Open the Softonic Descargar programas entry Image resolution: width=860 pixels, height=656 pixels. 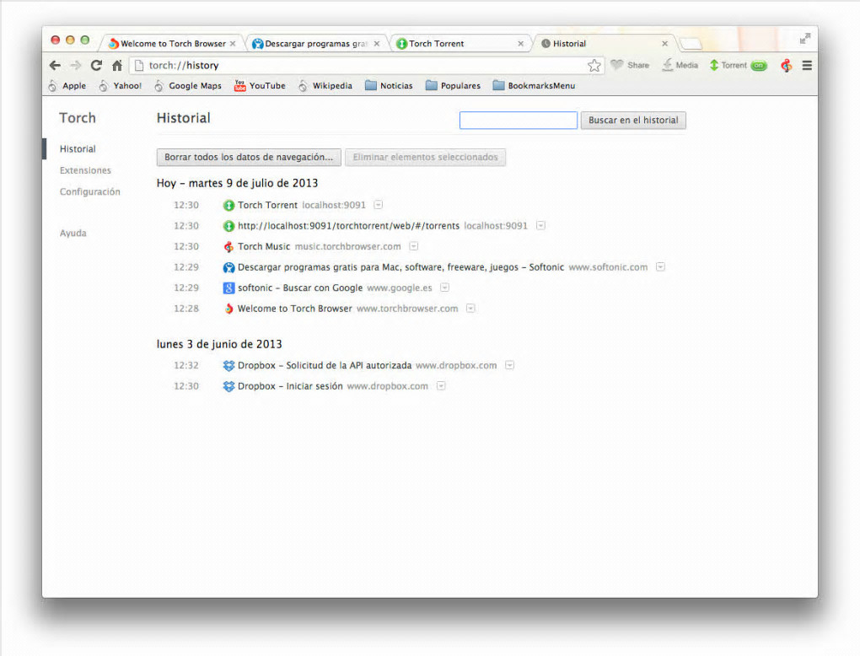[400, 267]
